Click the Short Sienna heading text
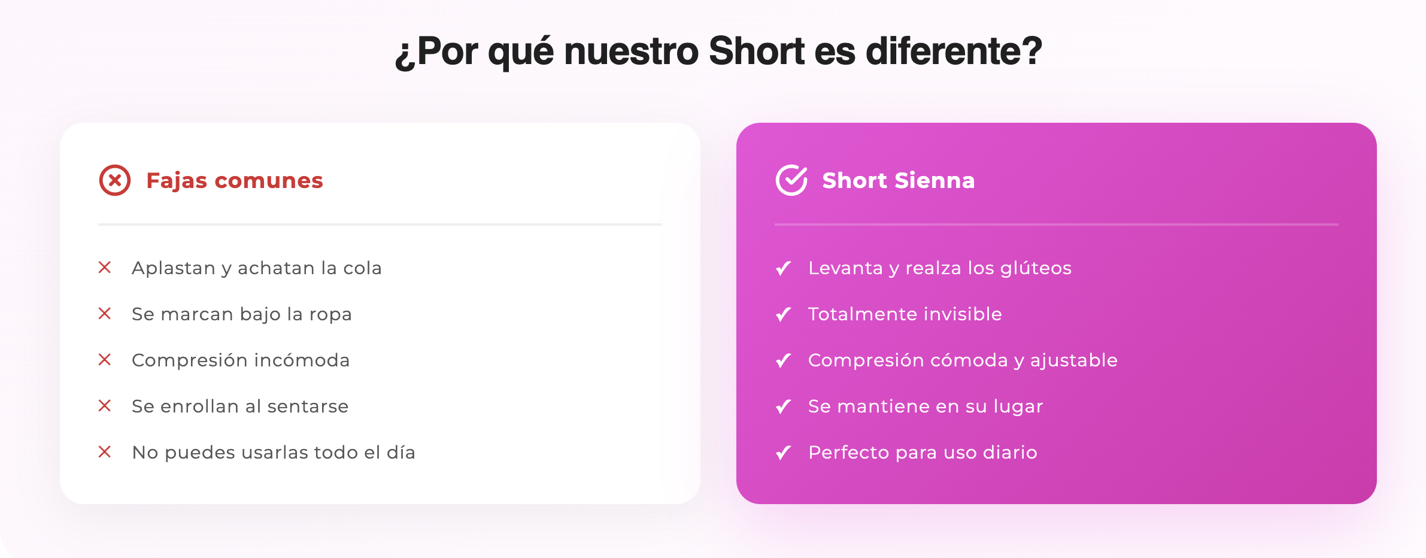1426x558 pixels. [x=898, y=180]
